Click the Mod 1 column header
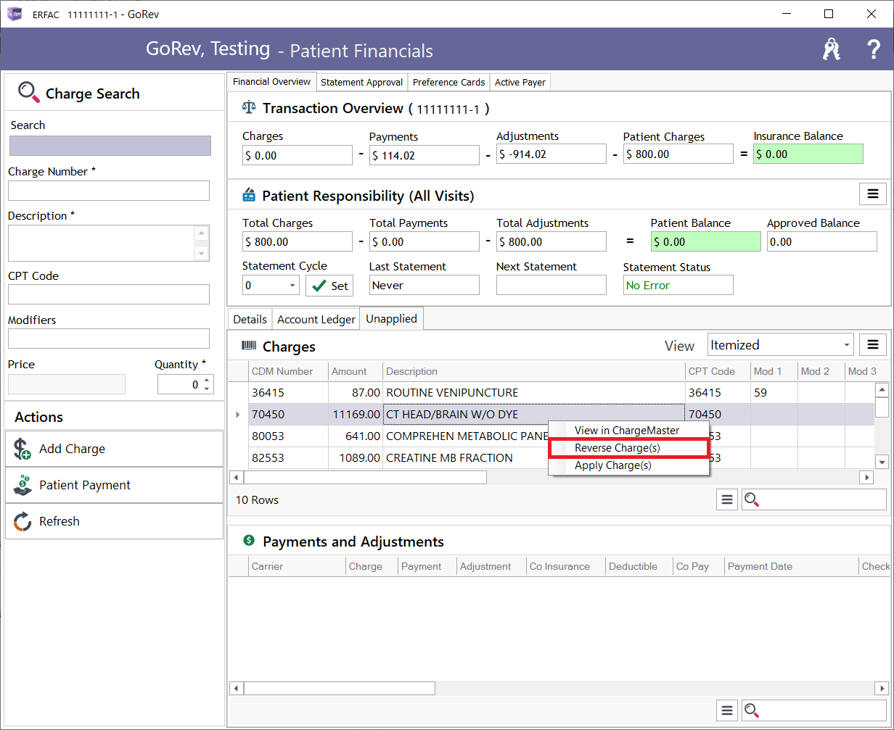The image size is (894, 730). coord(774,371)
